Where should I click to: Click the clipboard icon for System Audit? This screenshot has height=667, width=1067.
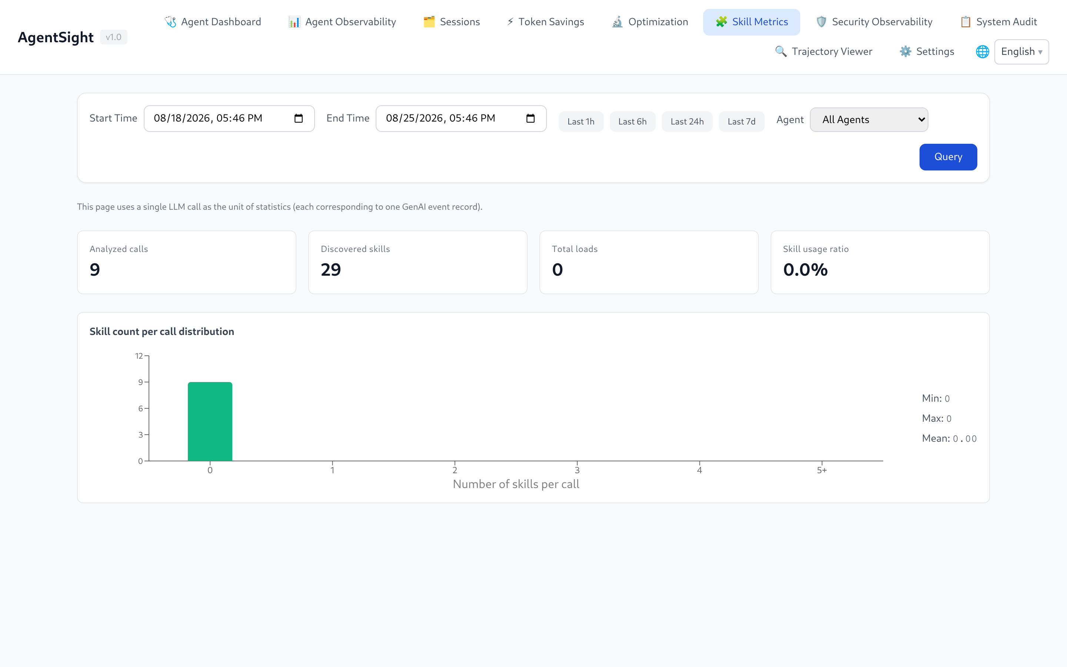pos(965,21)
